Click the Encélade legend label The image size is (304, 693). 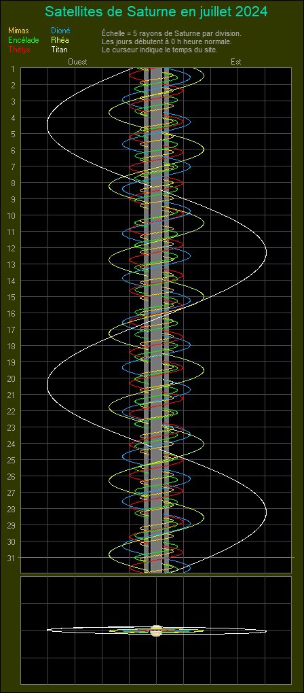tap(23, 40)
